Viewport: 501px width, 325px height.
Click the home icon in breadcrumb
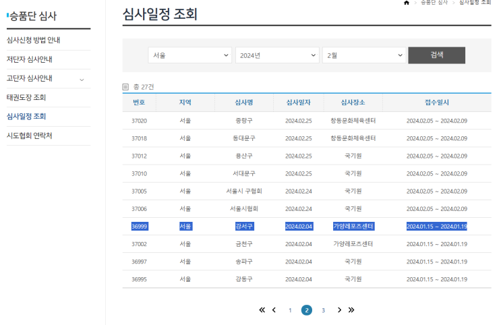coord(407,3)
